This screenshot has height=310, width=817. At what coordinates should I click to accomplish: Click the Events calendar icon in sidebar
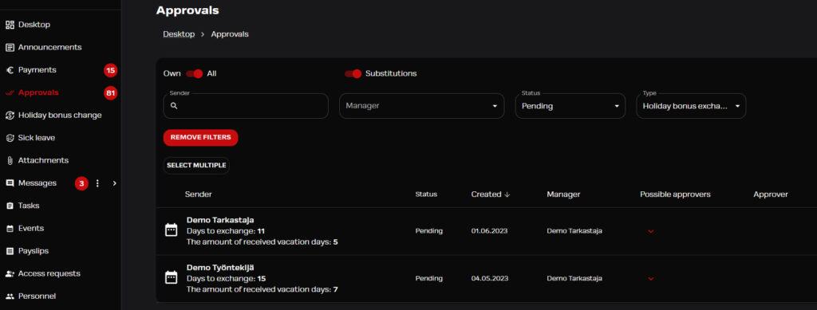[x=10, y=229]
